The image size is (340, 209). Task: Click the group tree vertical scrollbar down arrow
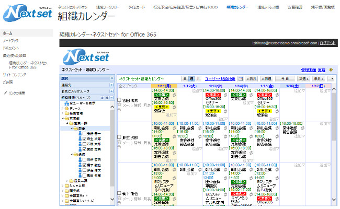(112, 199)
